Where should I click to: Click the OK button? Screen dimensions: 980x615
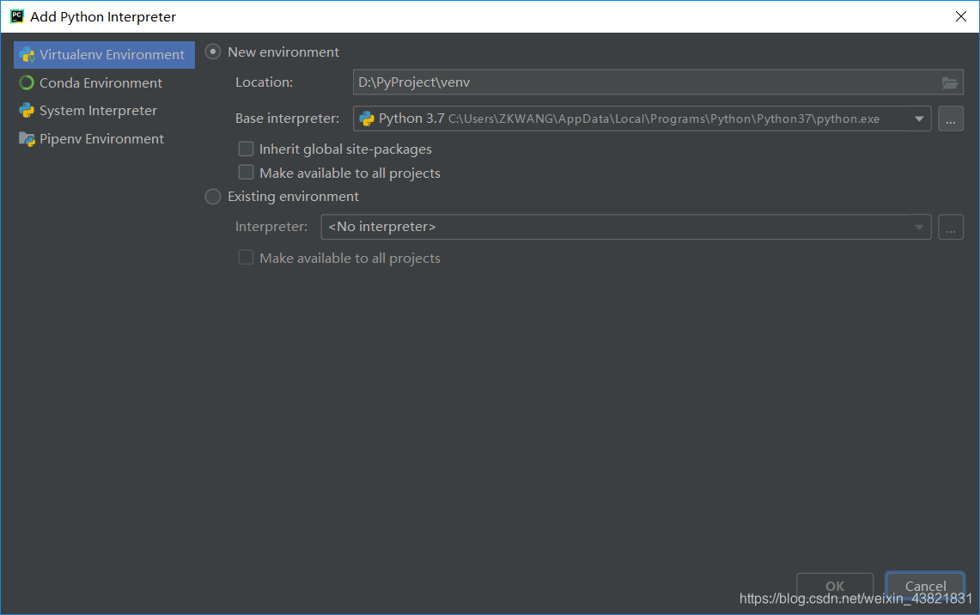[x=835, y=587]
